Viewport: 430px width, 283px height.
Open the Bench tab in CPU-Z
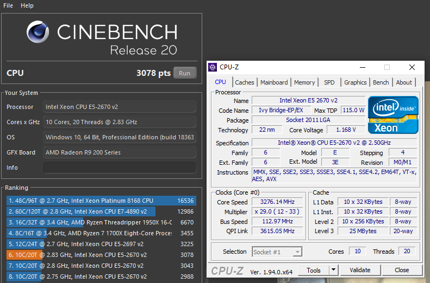tap(381, 82)
